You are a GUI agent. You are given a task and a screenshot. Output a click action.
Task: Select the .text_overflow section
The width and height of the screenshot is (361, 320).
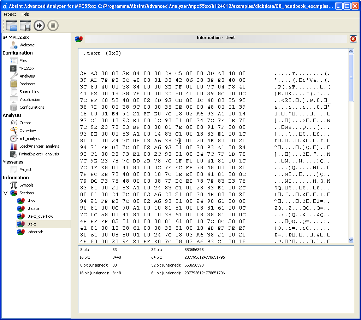pyautogui.click(x=40, y=216)
